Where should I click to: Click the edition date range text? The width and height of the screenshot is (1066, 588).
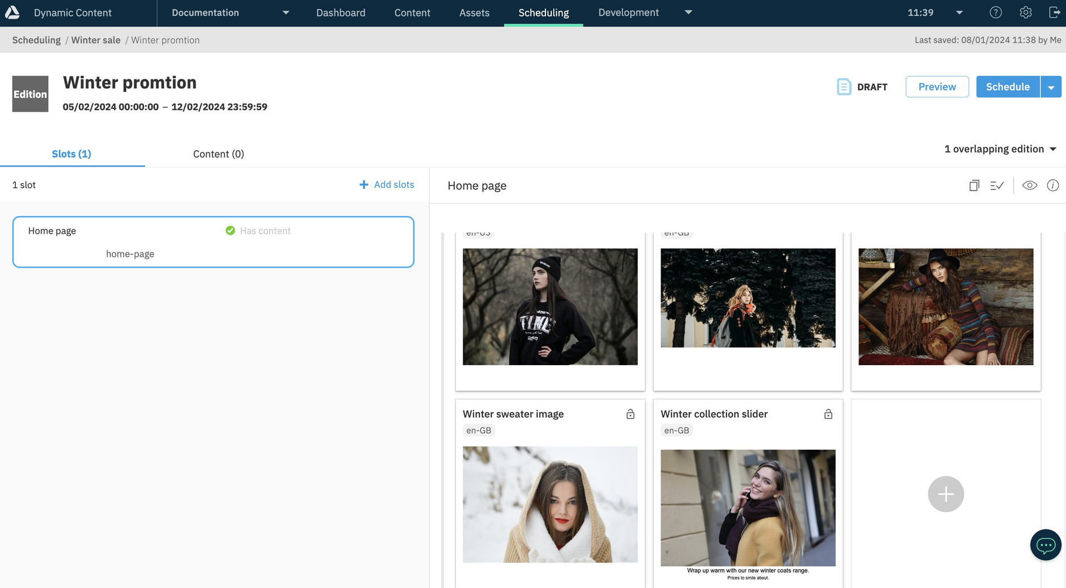click(x=165, y=107)
